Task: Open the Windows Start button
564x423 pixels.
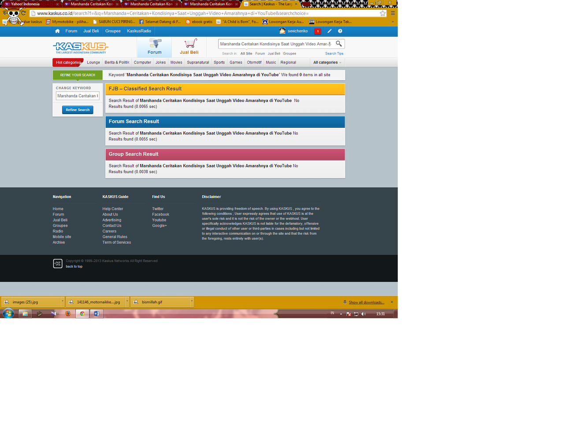Action: [8, 314]
